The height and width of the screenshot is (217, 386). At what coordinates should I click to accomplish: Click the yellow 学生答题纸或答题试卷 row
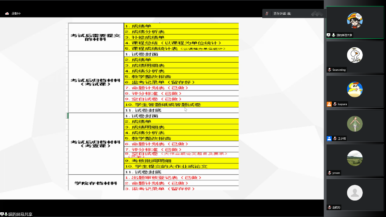[168, 105]
